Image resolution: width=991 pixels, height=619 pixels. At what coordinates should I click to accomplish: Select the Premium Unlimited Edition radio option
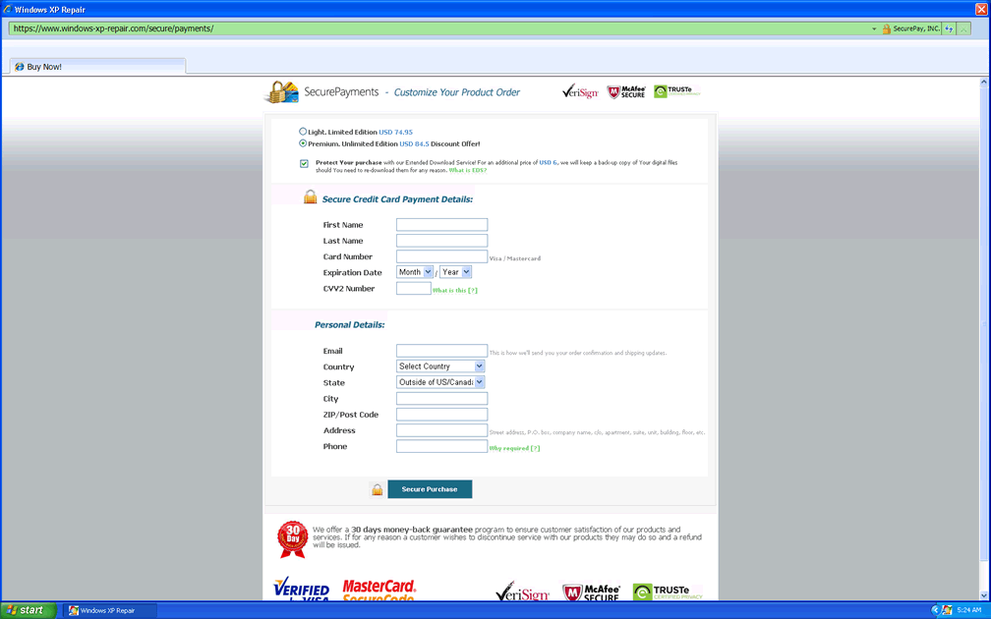[x=303, y=143]
